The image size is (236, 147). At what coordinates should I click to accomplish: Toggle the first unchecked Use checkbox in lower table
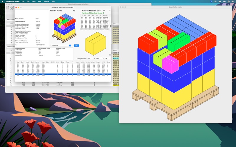11,53
